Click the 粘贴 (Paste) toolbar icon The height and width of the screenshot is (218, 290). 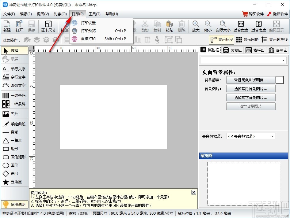pos(170,26)
